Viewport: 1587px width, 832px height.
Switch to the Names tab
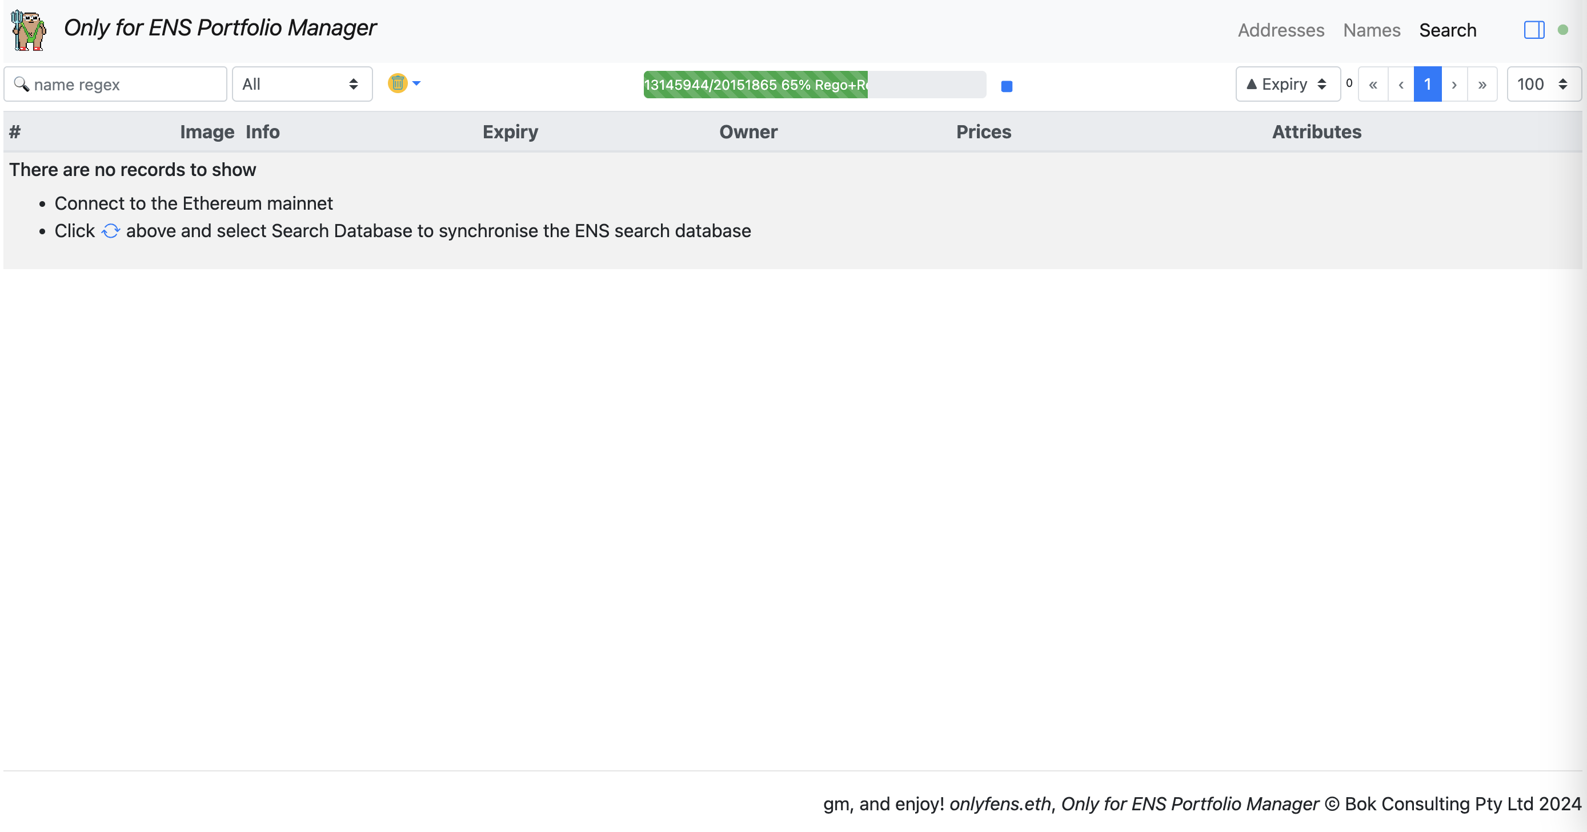pos(1372,30)
